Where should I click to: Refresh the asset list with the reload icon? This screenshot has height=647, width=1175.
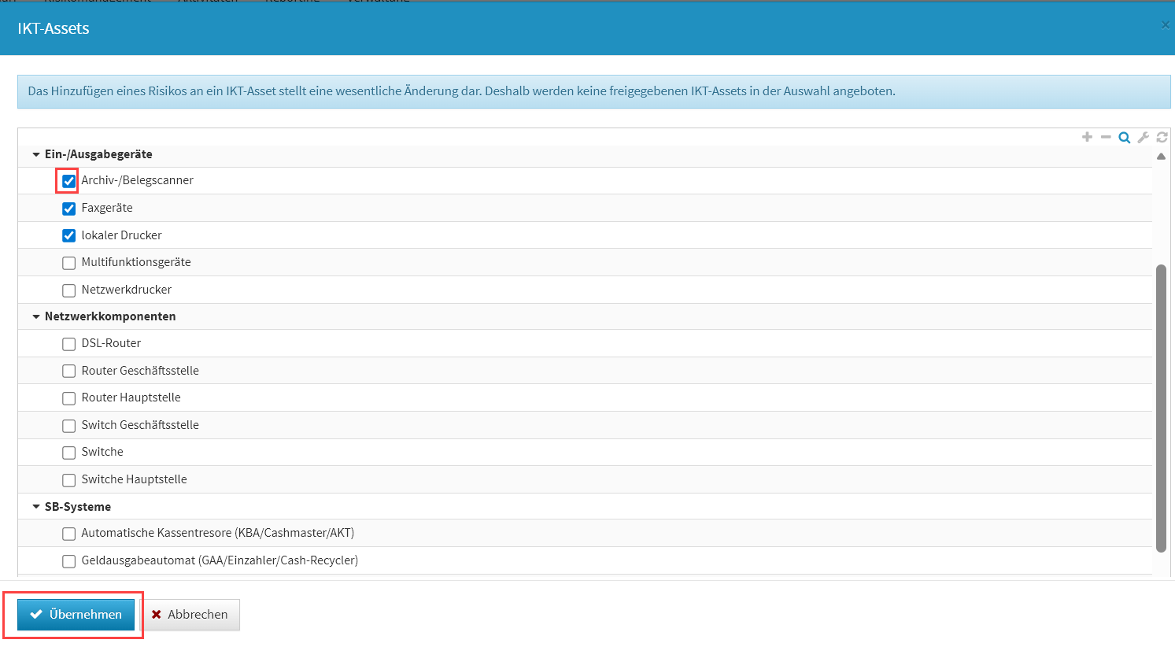(x=1162, y=138)
